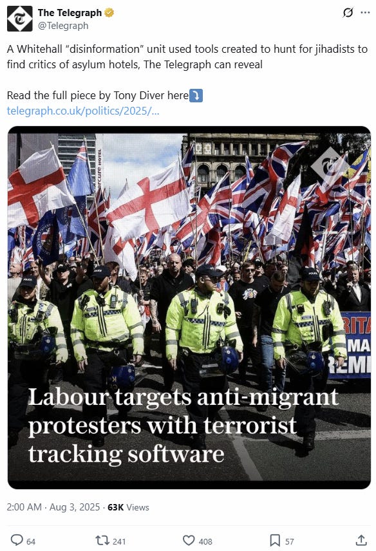Screen dimensions: 376x551
Task: Share the post via upload icon
Action: pyautogui.click(x=361, y=540)
